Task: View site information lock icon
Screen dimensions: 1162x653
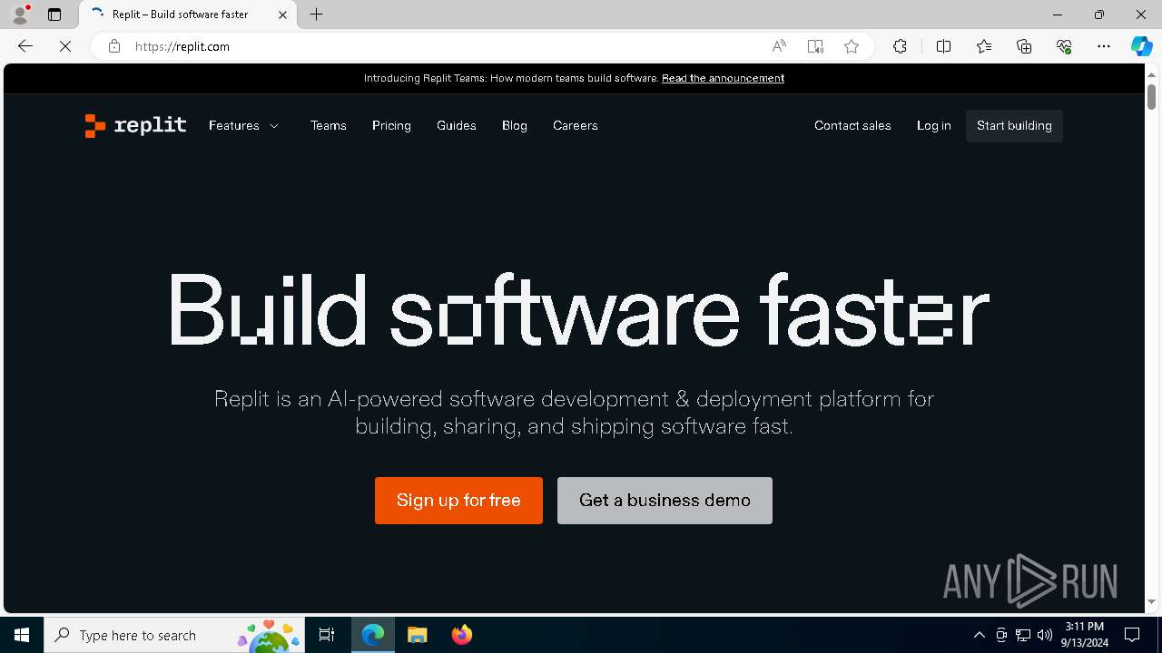Action: tap(113, 46)
